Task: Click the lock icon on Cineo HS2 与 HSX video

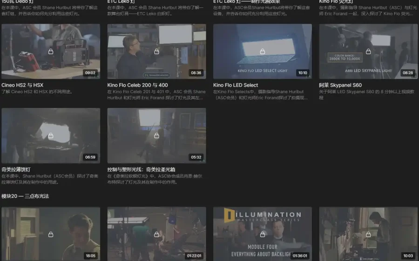Action: point(51,51)
